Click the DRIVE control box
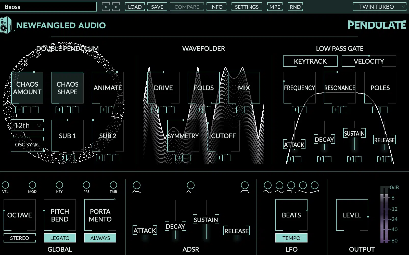The width and height of the screenshot is (409, 255). pos(163,88)
